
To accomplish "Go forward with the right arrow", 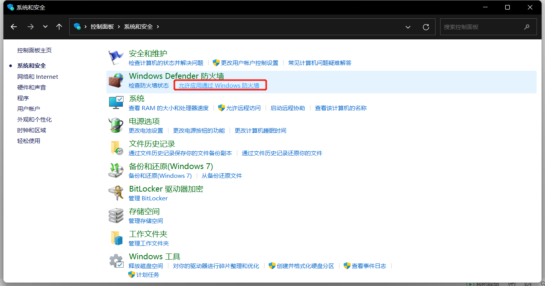I will tap(31, 27).
